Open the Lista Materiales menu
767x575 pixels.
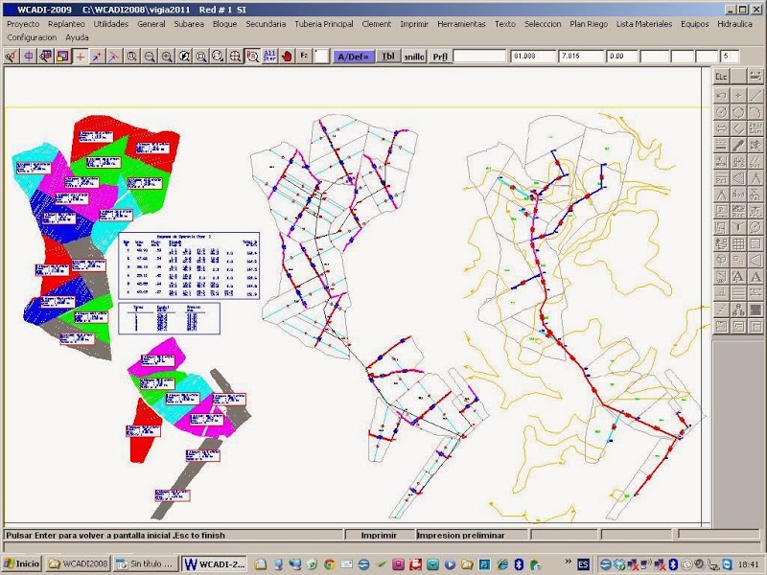(644, 23)
